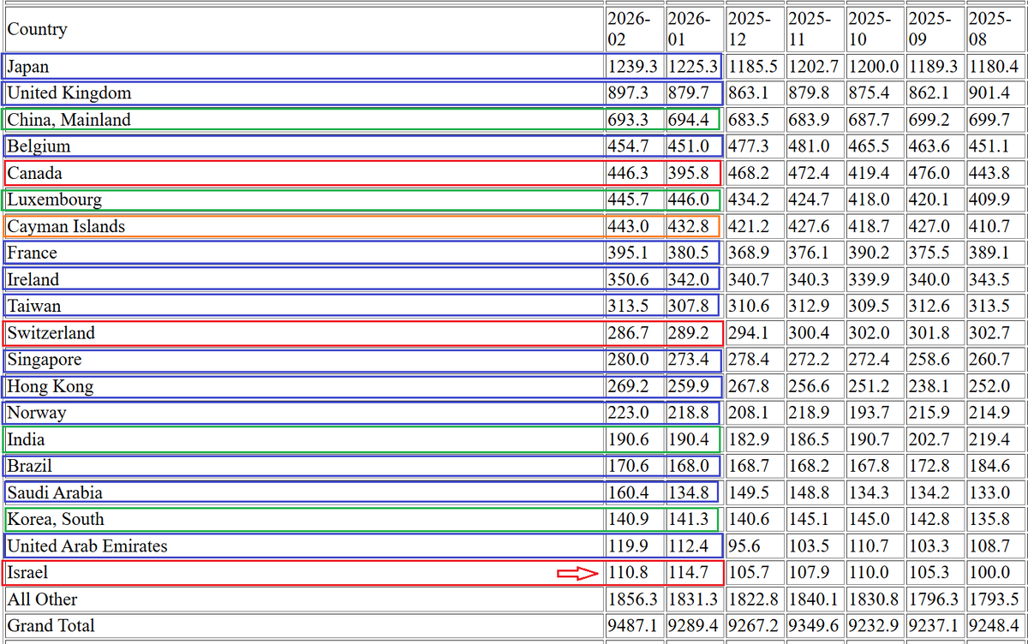1028x644 pixels.
Task: Select the United Arab Emirates row label
Action: [87, 546]
